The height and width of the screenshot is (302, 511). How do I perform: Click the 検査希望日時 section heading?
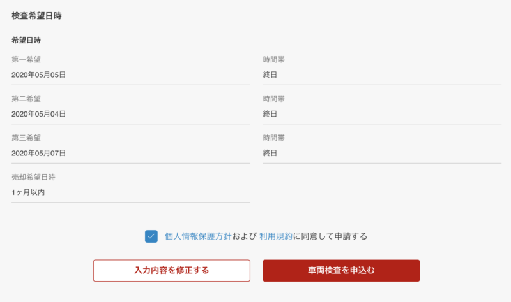[x=36, y=16]
